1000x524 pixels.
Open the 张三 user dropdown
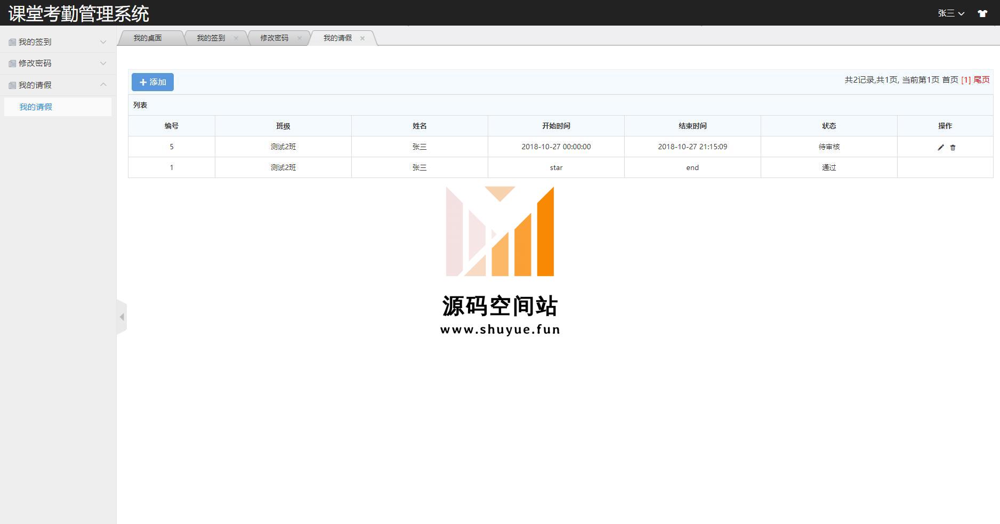click(x=951, y=13)
